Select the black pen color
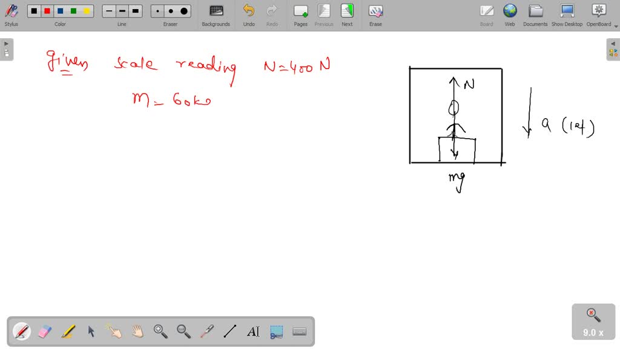620x349 pixels. 34,11
